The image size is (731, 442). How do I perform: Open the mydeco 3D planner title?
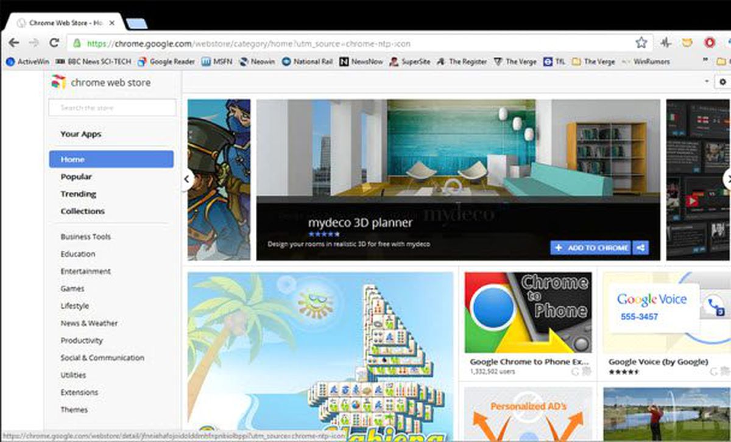point(360,223)
